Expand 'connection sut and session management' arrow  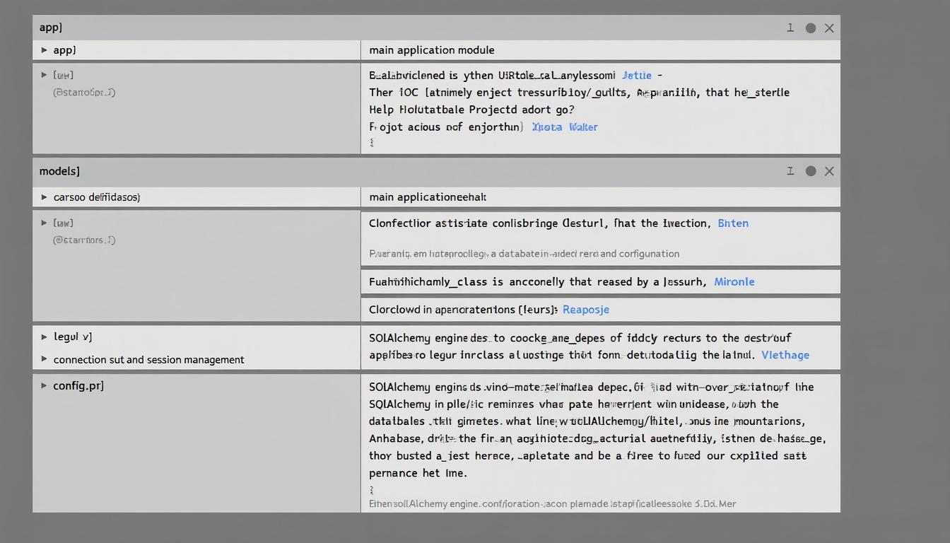[45, 359]
